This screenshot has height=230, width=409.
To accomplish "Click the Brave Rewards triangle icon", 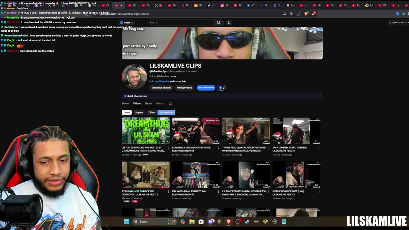I will coord(313,14).
